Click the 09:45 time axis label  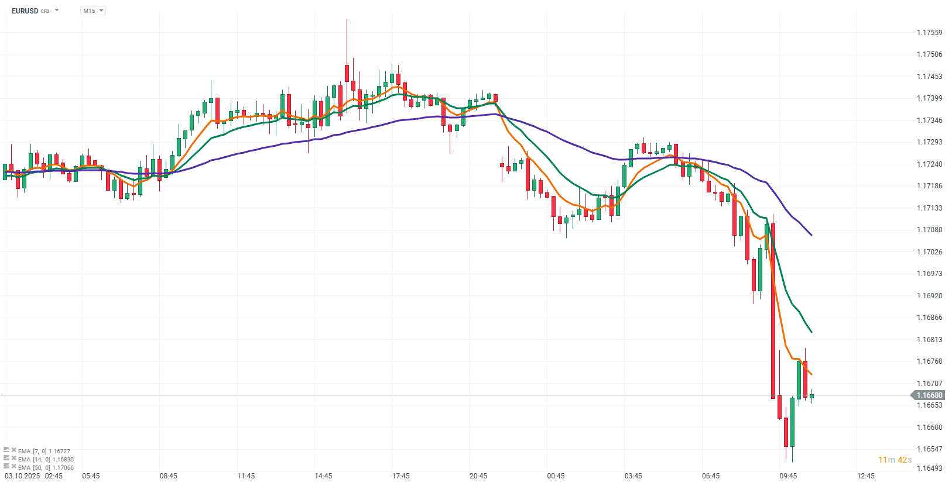click(788, 476)
